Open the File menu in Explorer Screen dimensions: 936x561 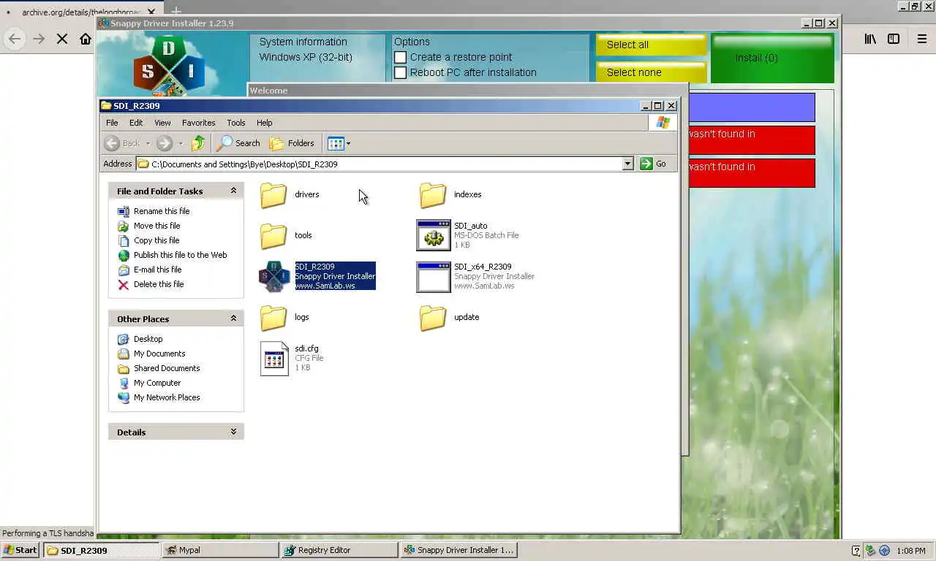coord(112,123)
